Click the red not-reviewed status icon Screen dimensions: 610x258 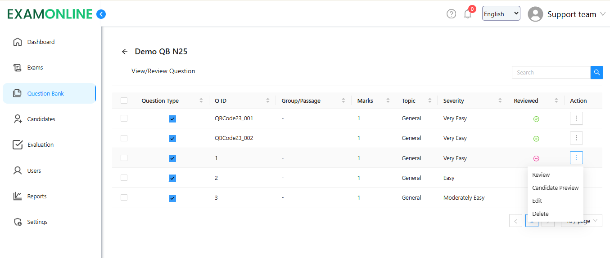[536, 158]
